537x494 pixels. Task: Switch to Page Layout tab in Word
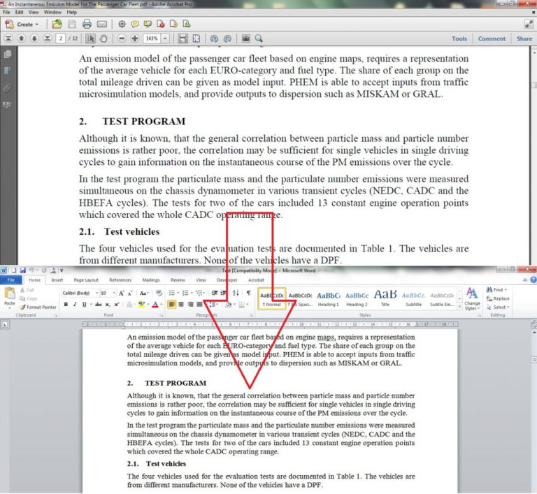tap(86, 280)
